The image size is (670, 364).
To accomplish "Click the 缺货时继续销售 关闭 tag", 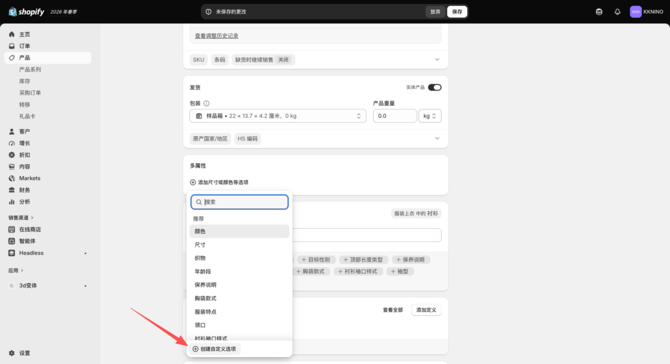I will (x=262, y=60).
